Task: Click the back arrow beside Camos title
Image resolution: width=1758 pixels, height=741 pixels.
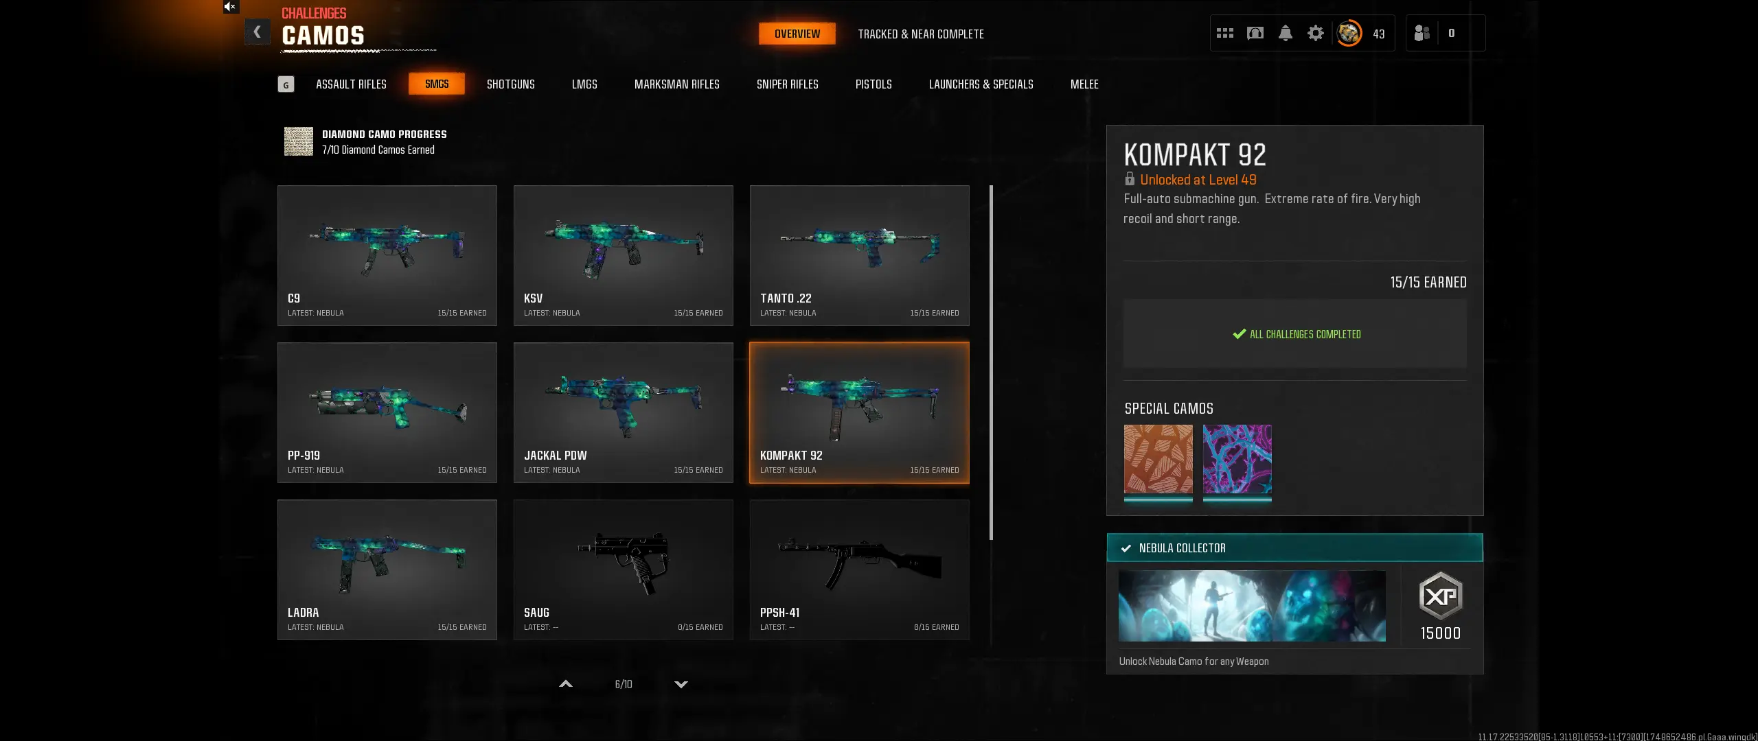Action: (x=257, y=32)
